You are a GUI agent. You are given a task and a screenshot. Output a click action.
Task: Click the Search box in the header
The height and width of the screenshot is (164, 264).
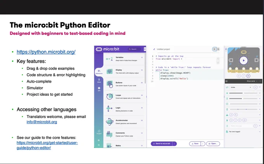[x=134, y=49]
